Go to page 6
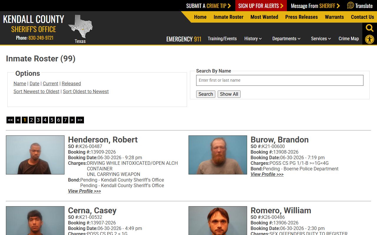The height and width of the screenshot is (235, 377). click(x=59, y=120)
